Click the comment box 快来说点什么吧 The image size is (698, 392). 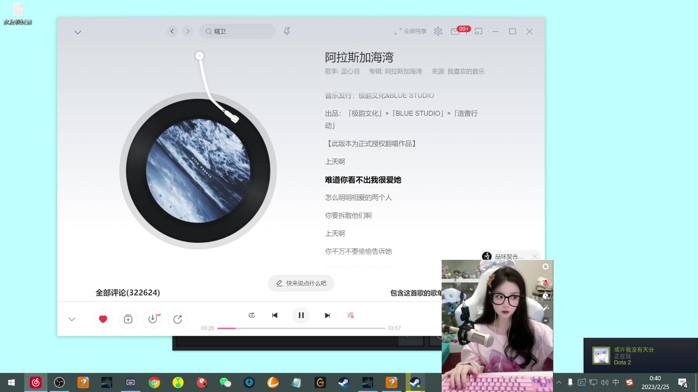pos(301,283)
